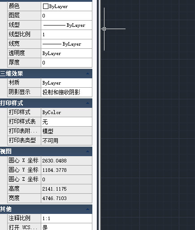Viewport: 195px width, 230px height.
Task: Click the 三维效果 section header
Action: point(46,73)
